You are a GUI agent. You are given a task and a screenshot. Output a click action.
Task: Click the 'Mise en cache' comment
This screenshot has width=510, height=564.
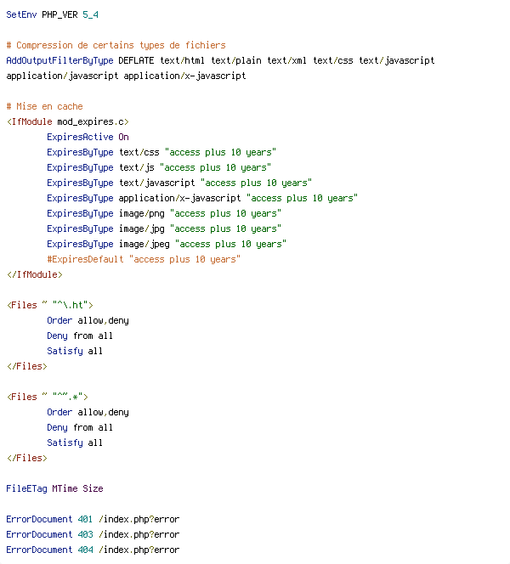pos(44,106)
